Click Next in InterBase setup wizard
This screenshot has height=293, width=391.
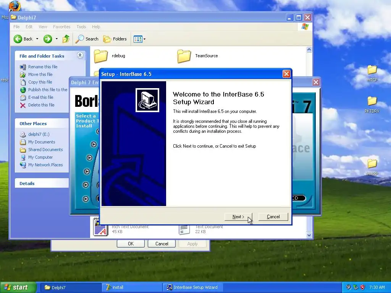[x=238, y=217]
